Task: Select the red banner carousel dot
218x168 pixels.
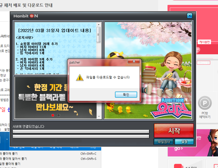Action: (x=53, y=115)
